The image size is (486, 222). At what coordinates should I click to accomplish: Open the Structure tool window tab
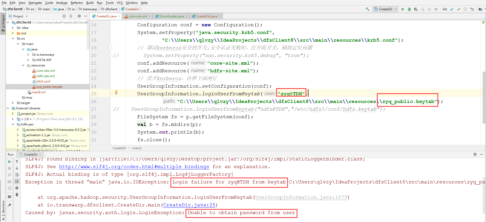pyautogui.click(x=3, y=210)
